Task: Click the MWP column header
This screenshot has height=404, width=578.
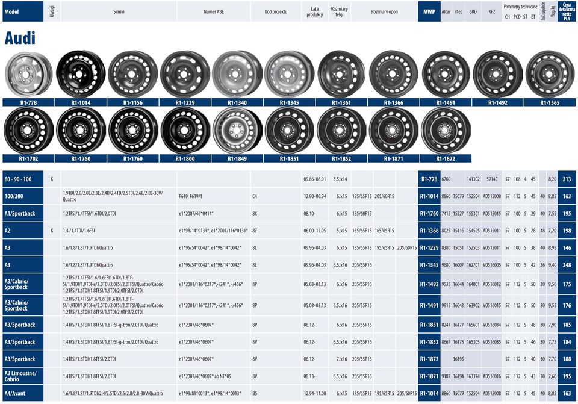Action: click(429, 11)
